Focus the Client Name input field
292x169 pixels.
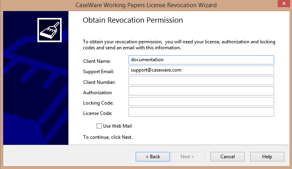click(x=201, y=60)
